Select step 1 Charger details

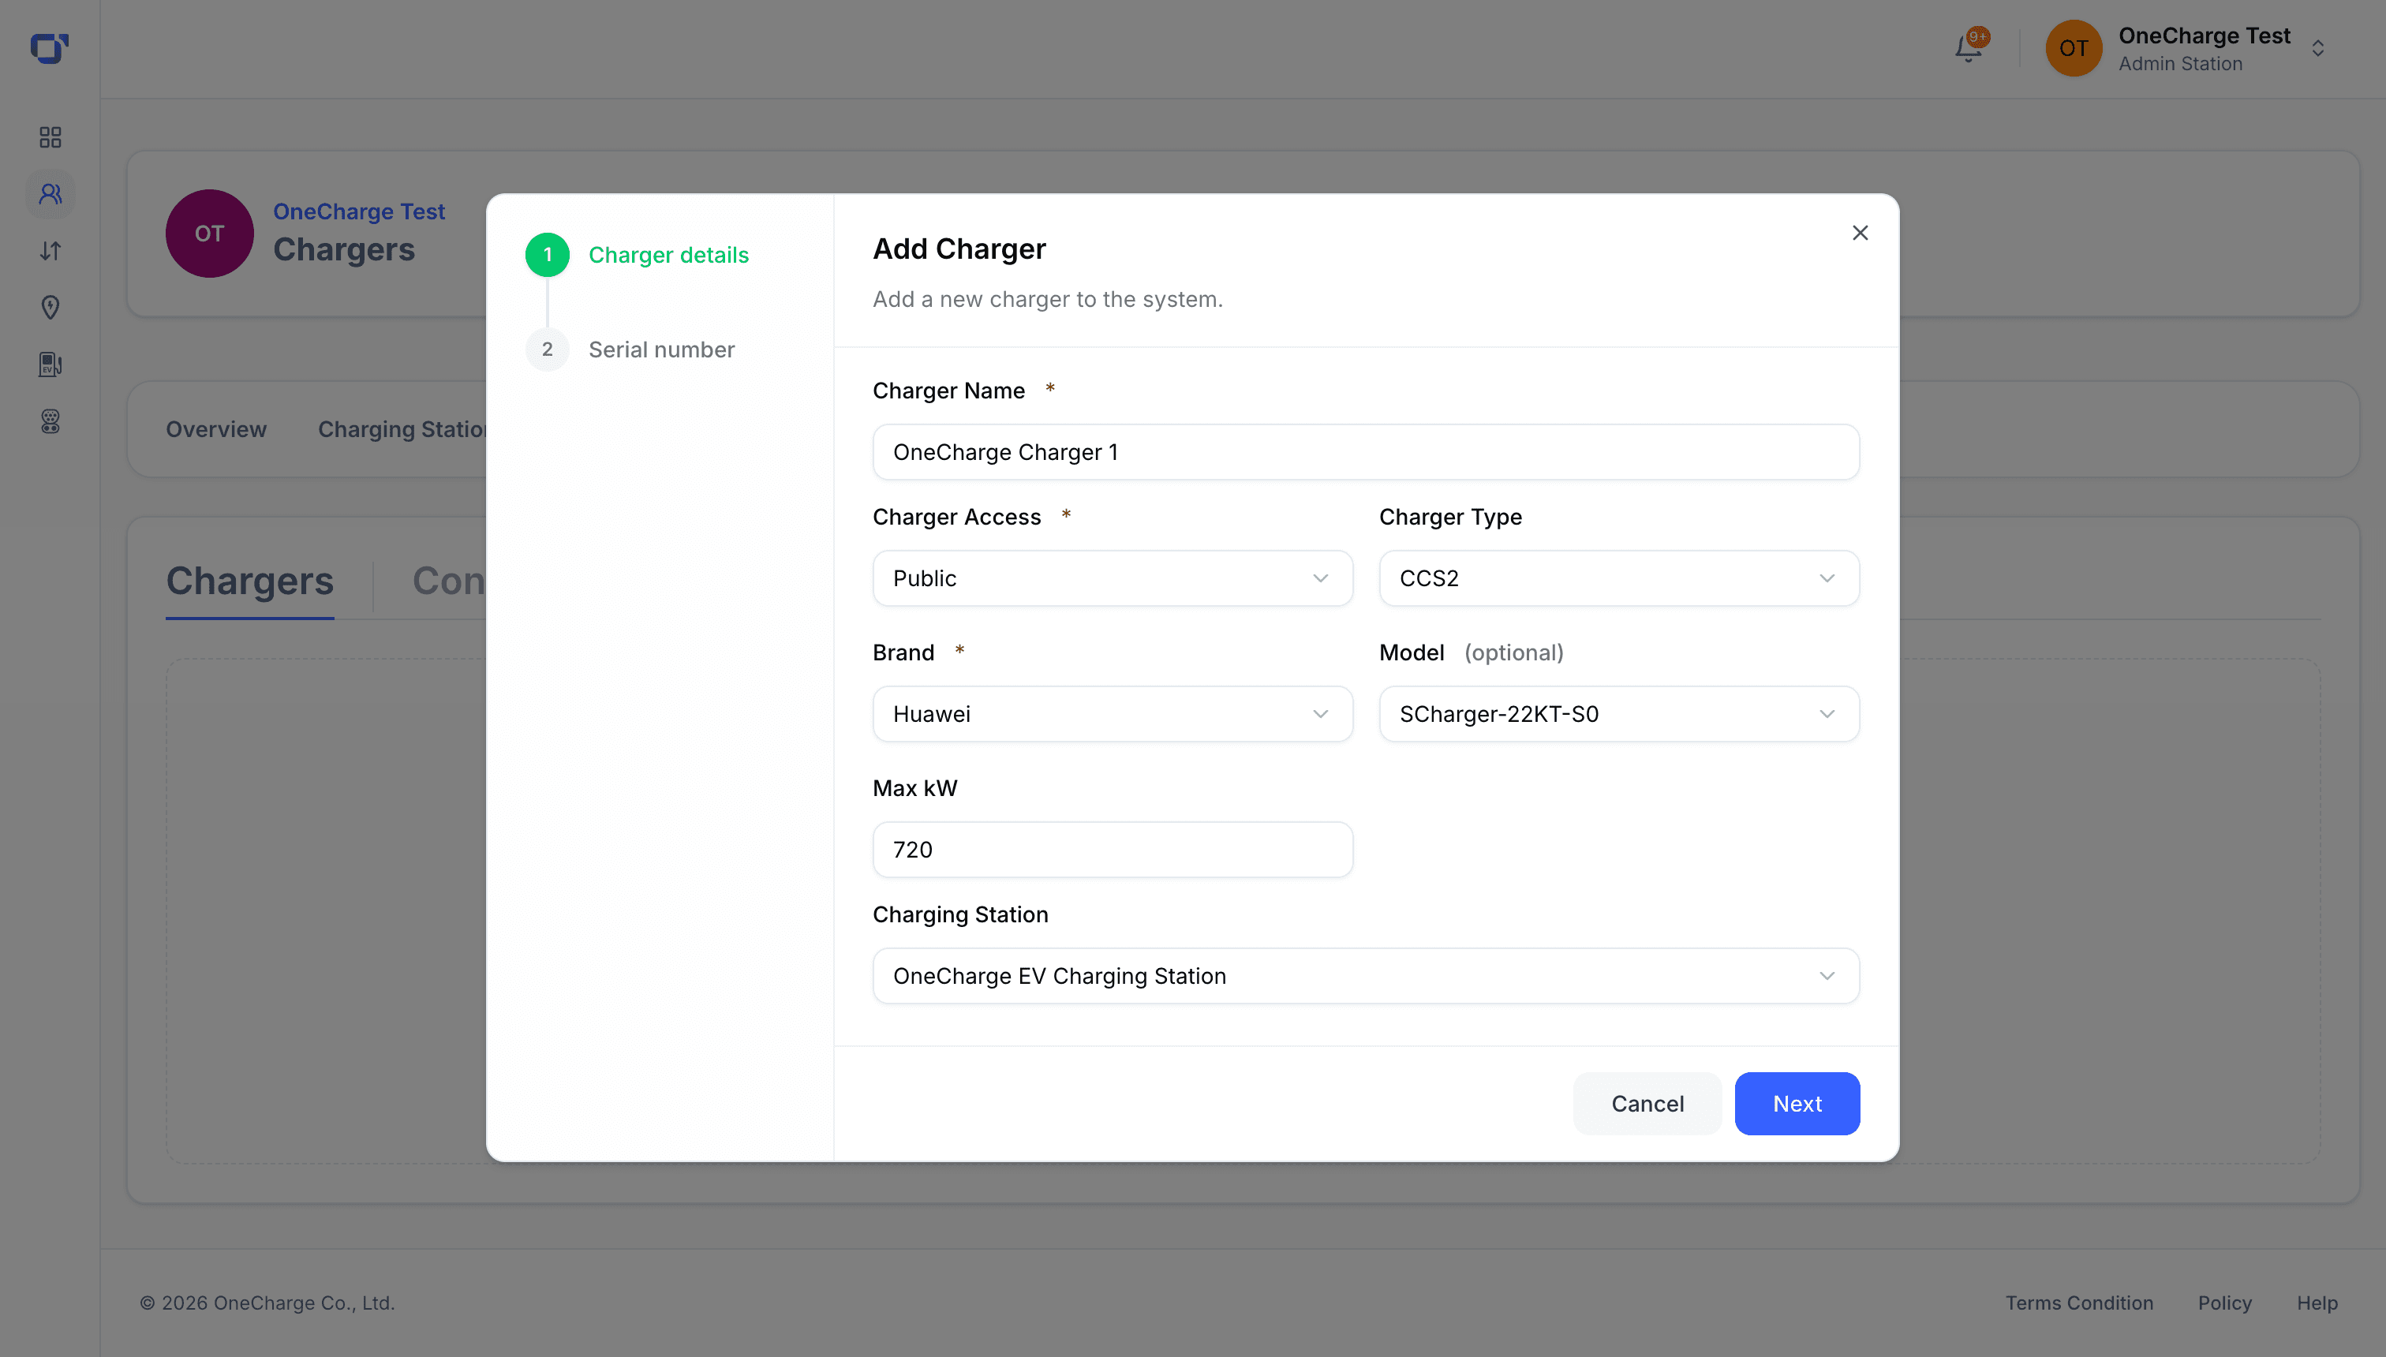click(638, 254)
